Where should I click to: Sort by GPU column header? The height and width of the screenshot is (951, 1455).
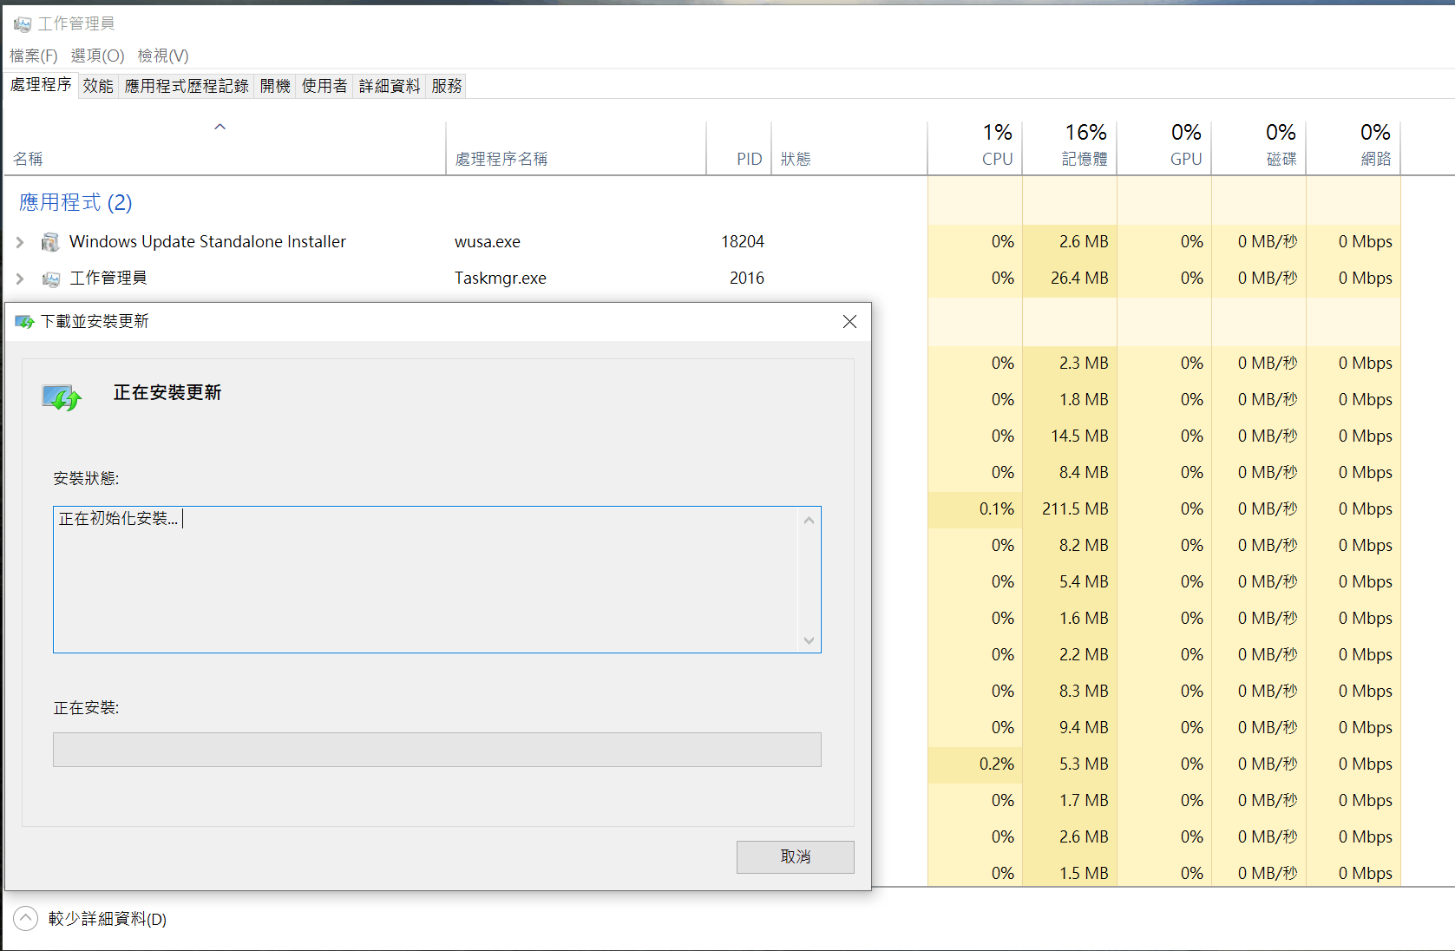[x=1164, y=148]
